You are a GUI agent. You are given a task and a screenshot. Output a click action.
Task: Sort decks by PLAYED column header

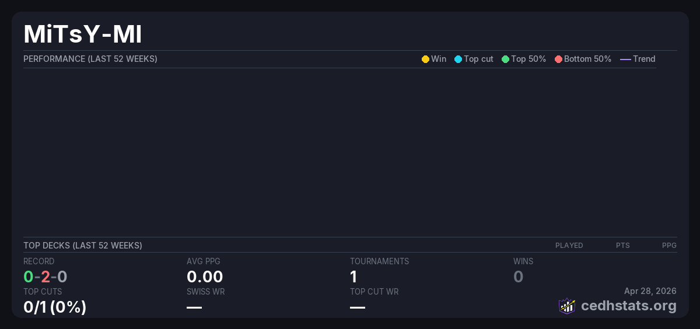pyautogui.click(x=569, y=246)
